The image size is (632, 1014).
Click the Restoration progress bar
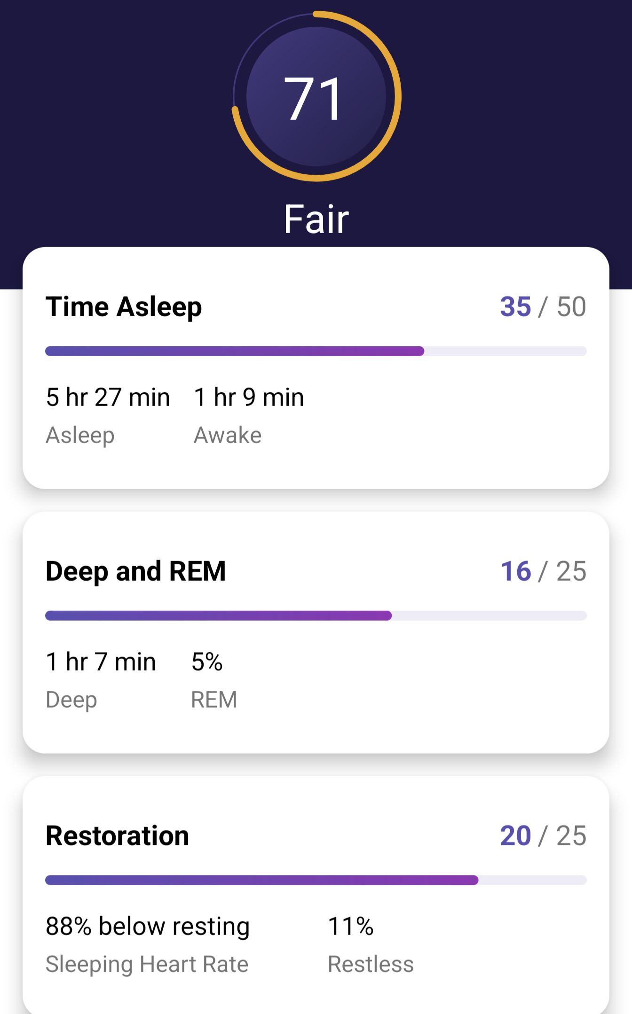point(316,880)
